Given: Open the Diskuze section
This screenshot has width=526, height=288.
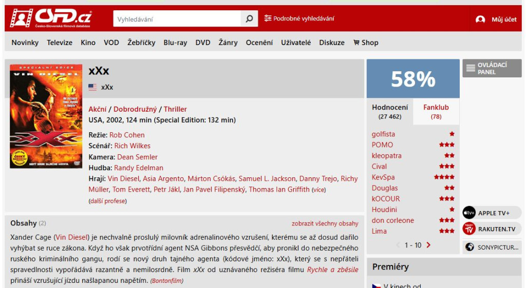Looking at the screenshot, I should tap(332, 43).
